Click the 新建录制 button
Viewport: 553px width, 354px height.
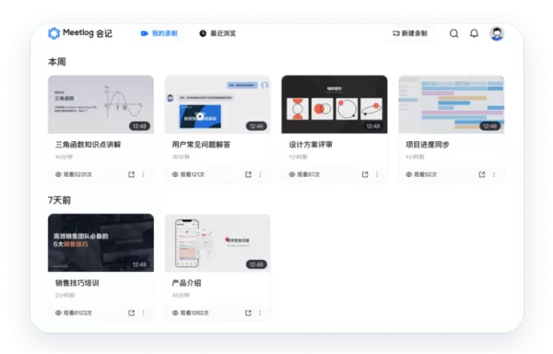410,33
